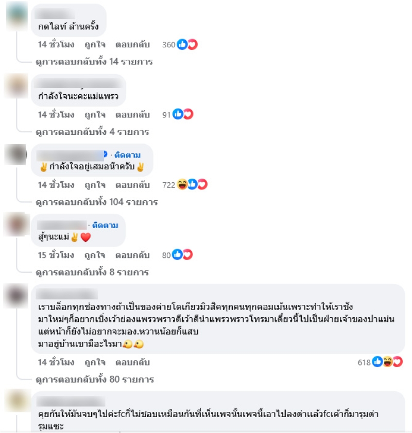Follow the commenter who wrote 'สู้ๆนะแม่'
The width and height of the screenshot is (412, 433).
click(x=105, y=225)
